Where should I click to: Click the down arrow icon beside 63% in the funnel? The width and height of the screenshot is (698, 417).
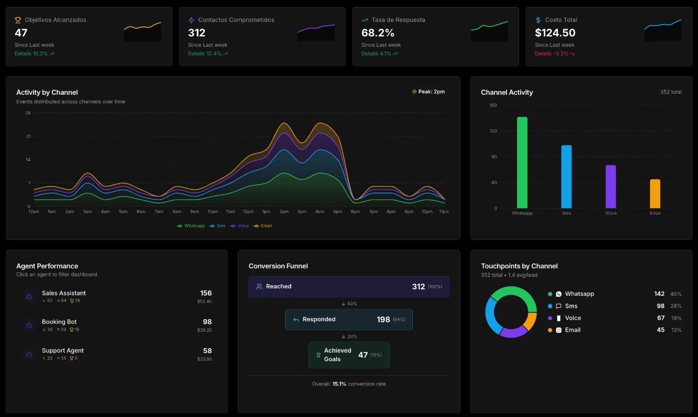[x=344, y=304]
